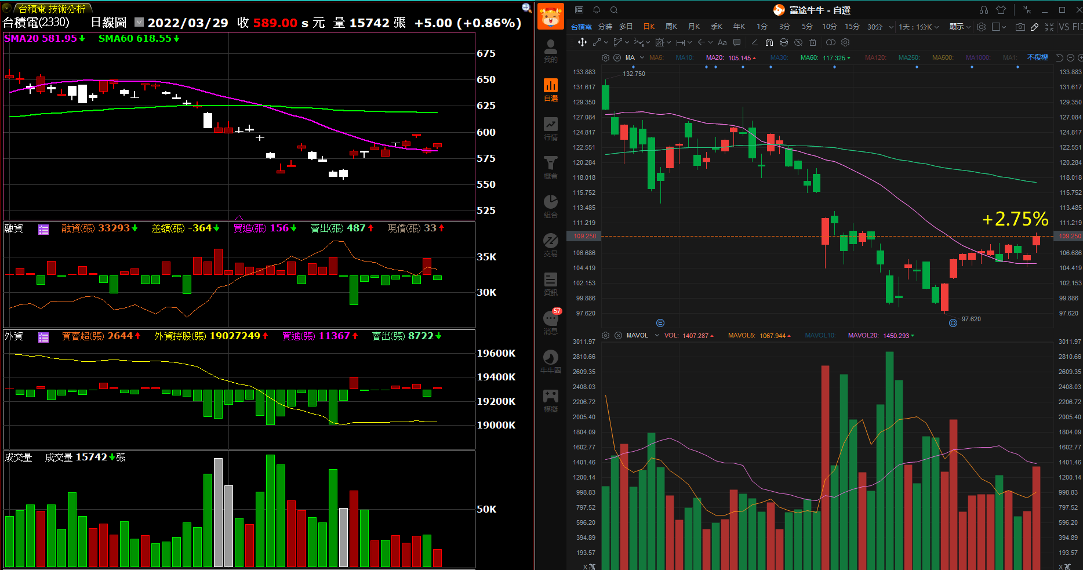
Task: Open 行情 quotes in Futu sidebar
Action: click(x=550, y=129)
